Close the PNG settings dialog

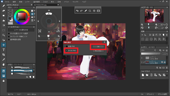tap(104, 42)
